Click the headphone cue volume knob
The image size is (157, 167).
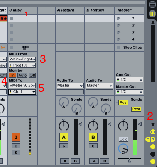[123, 149]
